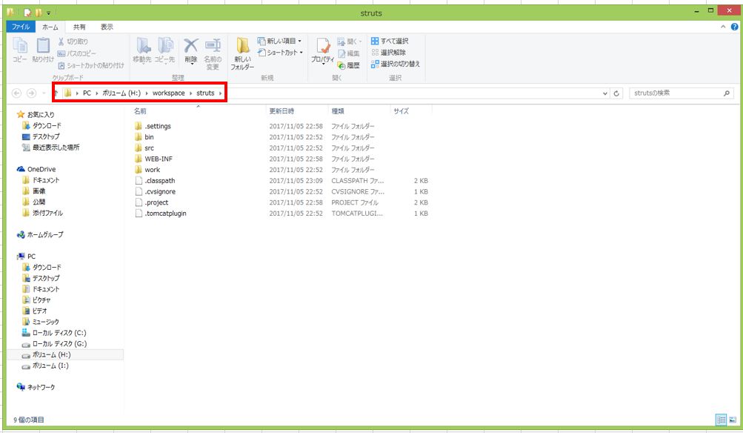Switch to the Home tab
The image size is (743, 433).
point(50,27)
